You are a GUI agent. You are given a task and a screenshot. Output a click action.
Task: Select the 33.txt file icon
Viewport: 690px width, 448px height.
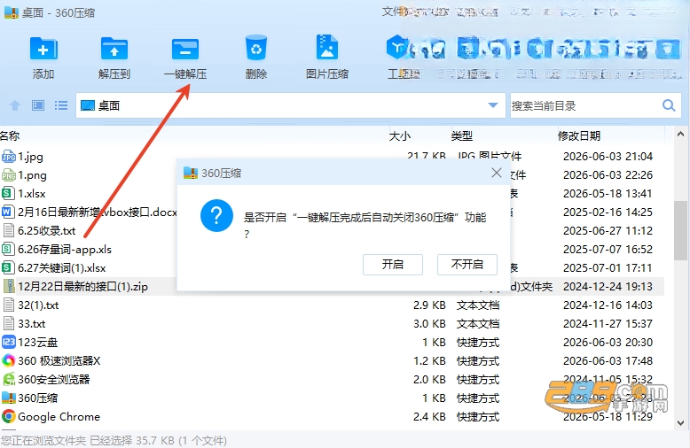9,324
